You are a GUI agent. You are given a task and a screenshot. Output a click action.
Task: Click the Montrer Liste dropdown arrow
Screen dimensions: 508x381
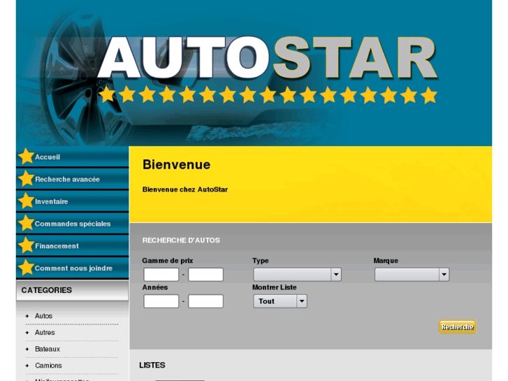(302, 301)
